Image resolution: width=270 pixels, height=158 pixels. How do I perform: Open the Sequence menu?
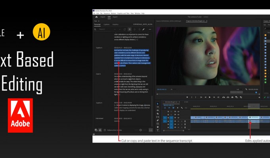coord(107,13)
